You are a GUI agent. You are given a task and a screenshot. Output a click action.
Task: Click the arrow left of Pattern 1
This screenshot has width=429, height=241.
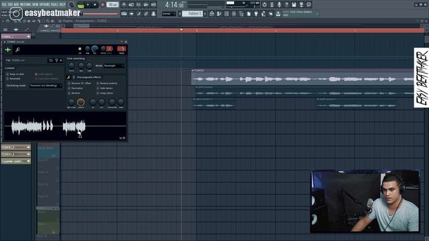point(180,13)
